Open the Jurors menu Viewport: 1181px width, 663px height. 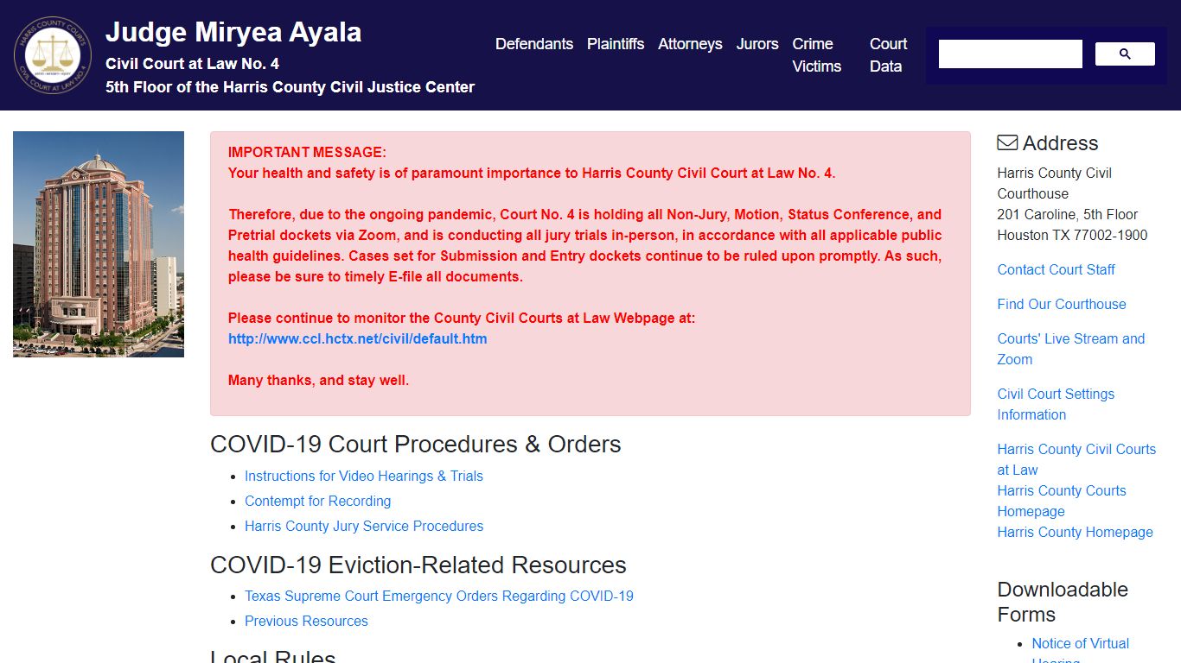click(757, 44)
